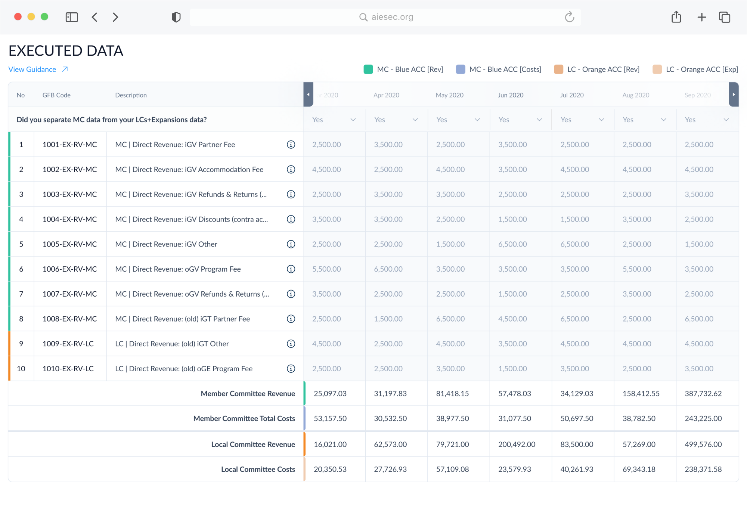This screenshot has width=747, height=517.
Task: Expand Apr 2020 Yes dropdown
Action: 396,120
